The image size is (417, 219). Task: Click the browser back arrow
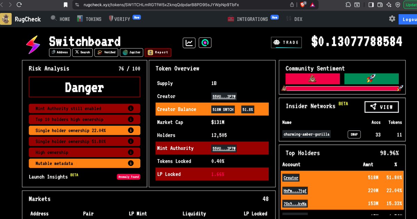point(2,5)
